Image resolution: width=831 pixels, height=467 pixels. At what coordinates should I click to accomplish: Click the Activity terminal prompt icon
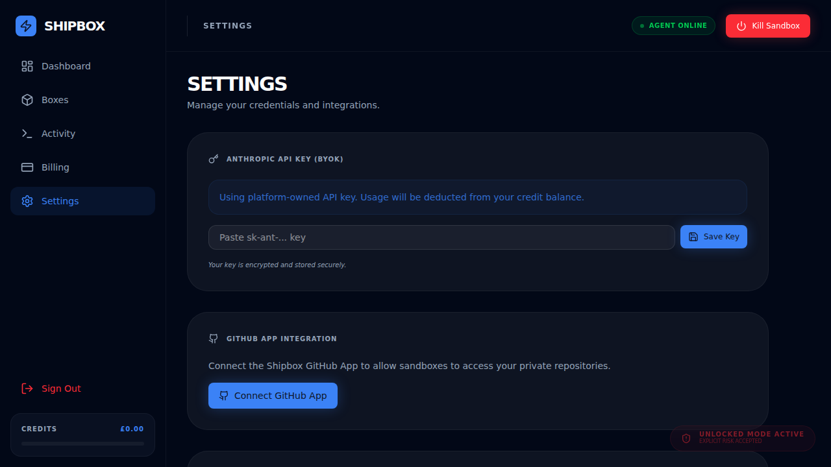tap(27, 134)
